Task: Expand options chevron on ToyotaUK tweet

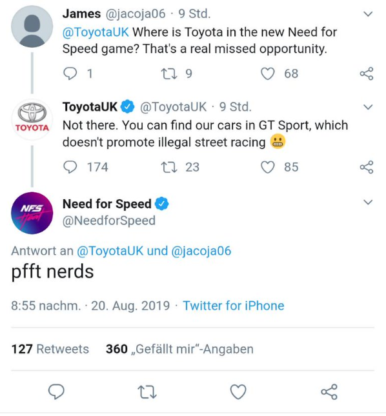Action: click(x=368, y=107)
